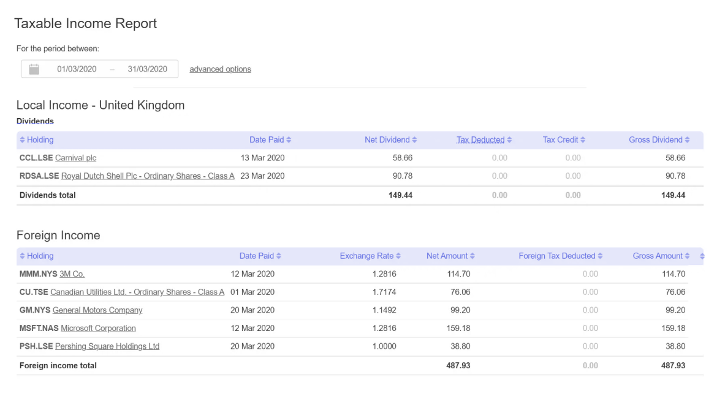Screen dimensions: 725x394
Task: Sort dividends by Date Paid arrows
Action: pyautogui.click(x=289, y=139)
